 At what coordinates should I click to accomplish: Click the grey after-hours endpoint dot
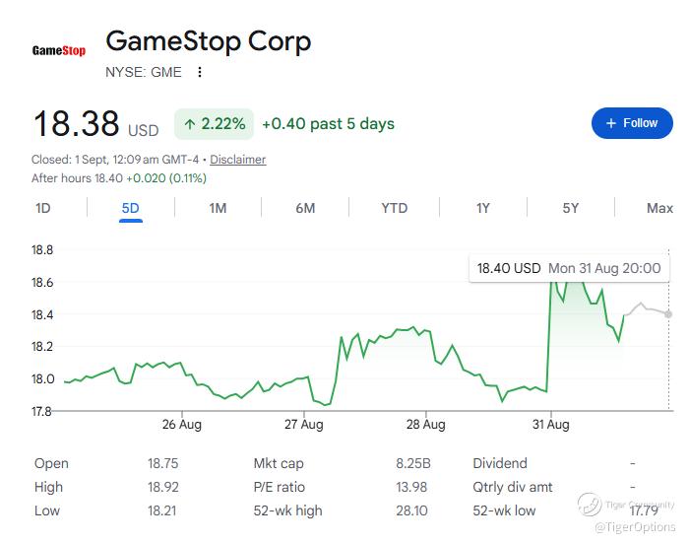coord(668,314)
